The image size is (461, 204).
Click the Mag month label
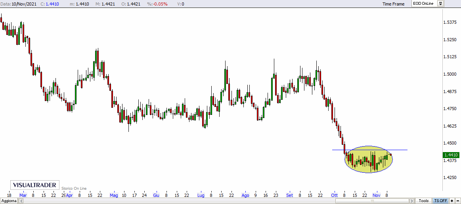click(114, 195)
